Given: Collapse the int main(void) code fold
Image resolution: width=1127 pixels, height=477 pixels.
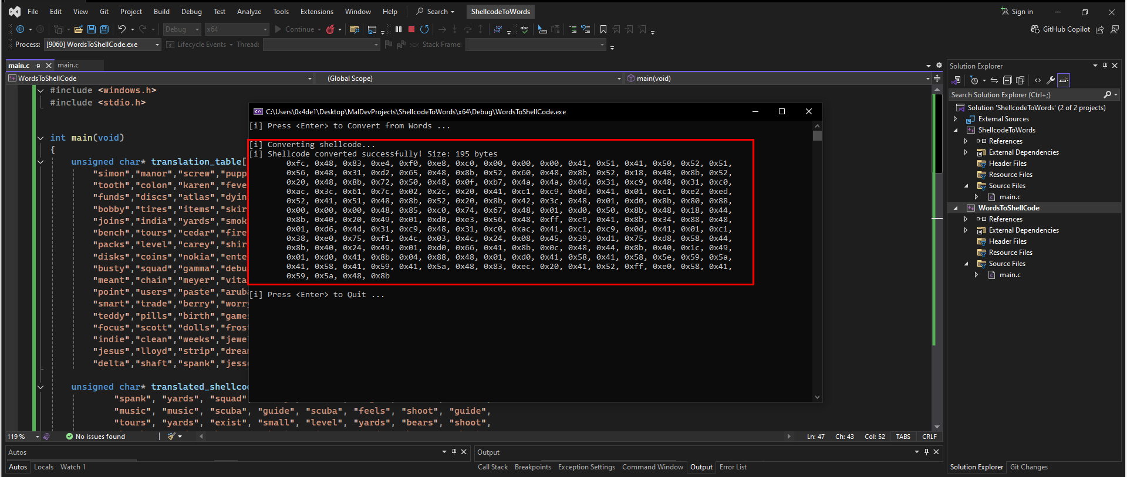Looking at the screenshot, I should click(x=41, y=138).
